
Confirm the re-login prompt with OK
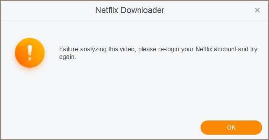tap(231, 127)
